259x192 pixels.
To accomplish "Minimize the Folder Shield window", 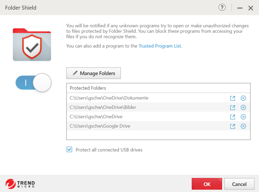I will (x=240, y=8).
